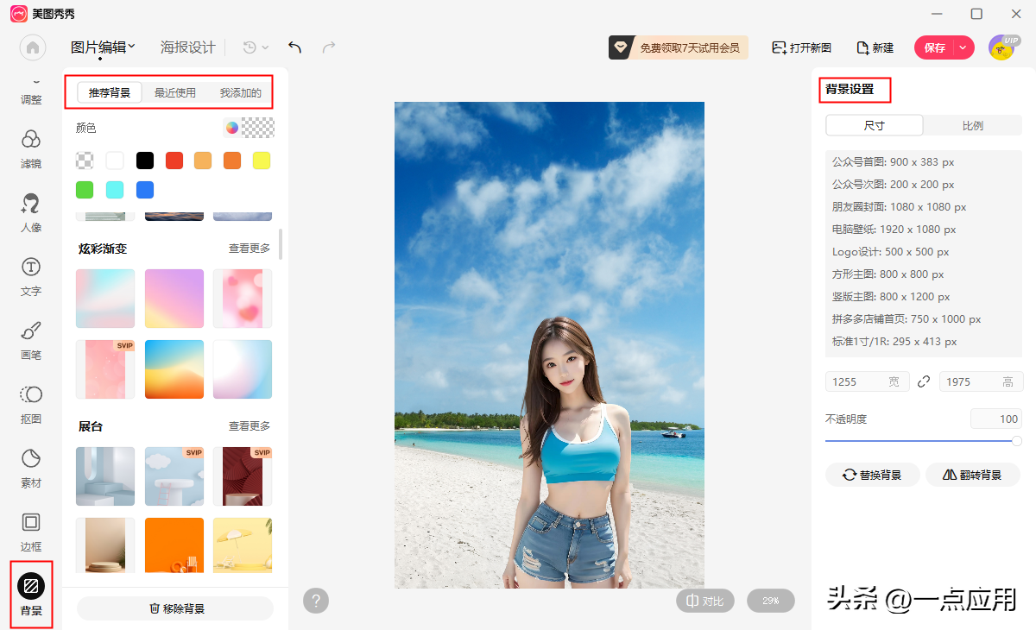
Task: Select the 背景 background tool
Action: (31, 595)
